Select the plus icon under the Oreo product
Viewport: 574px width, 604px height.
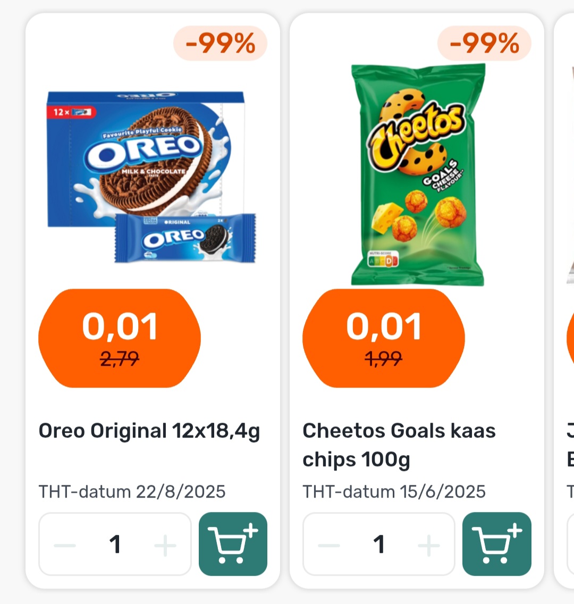(x=165, y=544)
